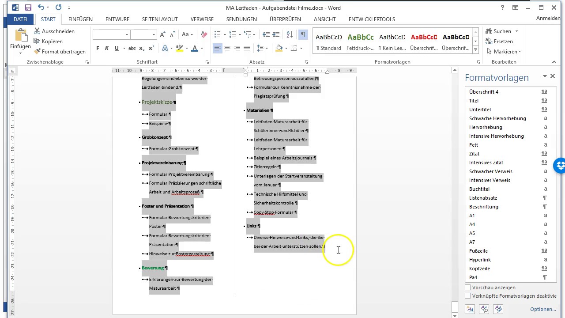565x318 pixels.
Task: Switch to the VERWEISE tab
Action: click(x=202, y=19)
